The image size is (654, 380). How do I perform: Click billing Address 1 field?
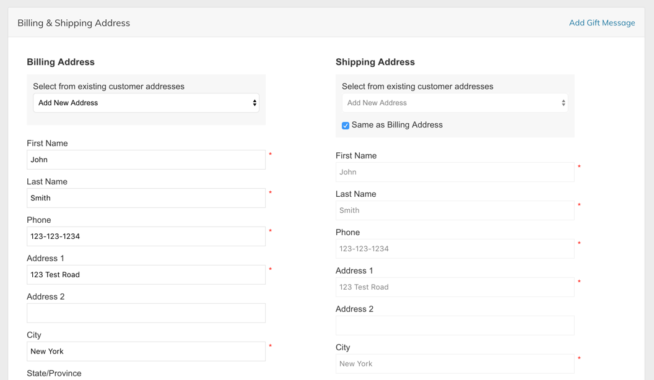point(146,275)
